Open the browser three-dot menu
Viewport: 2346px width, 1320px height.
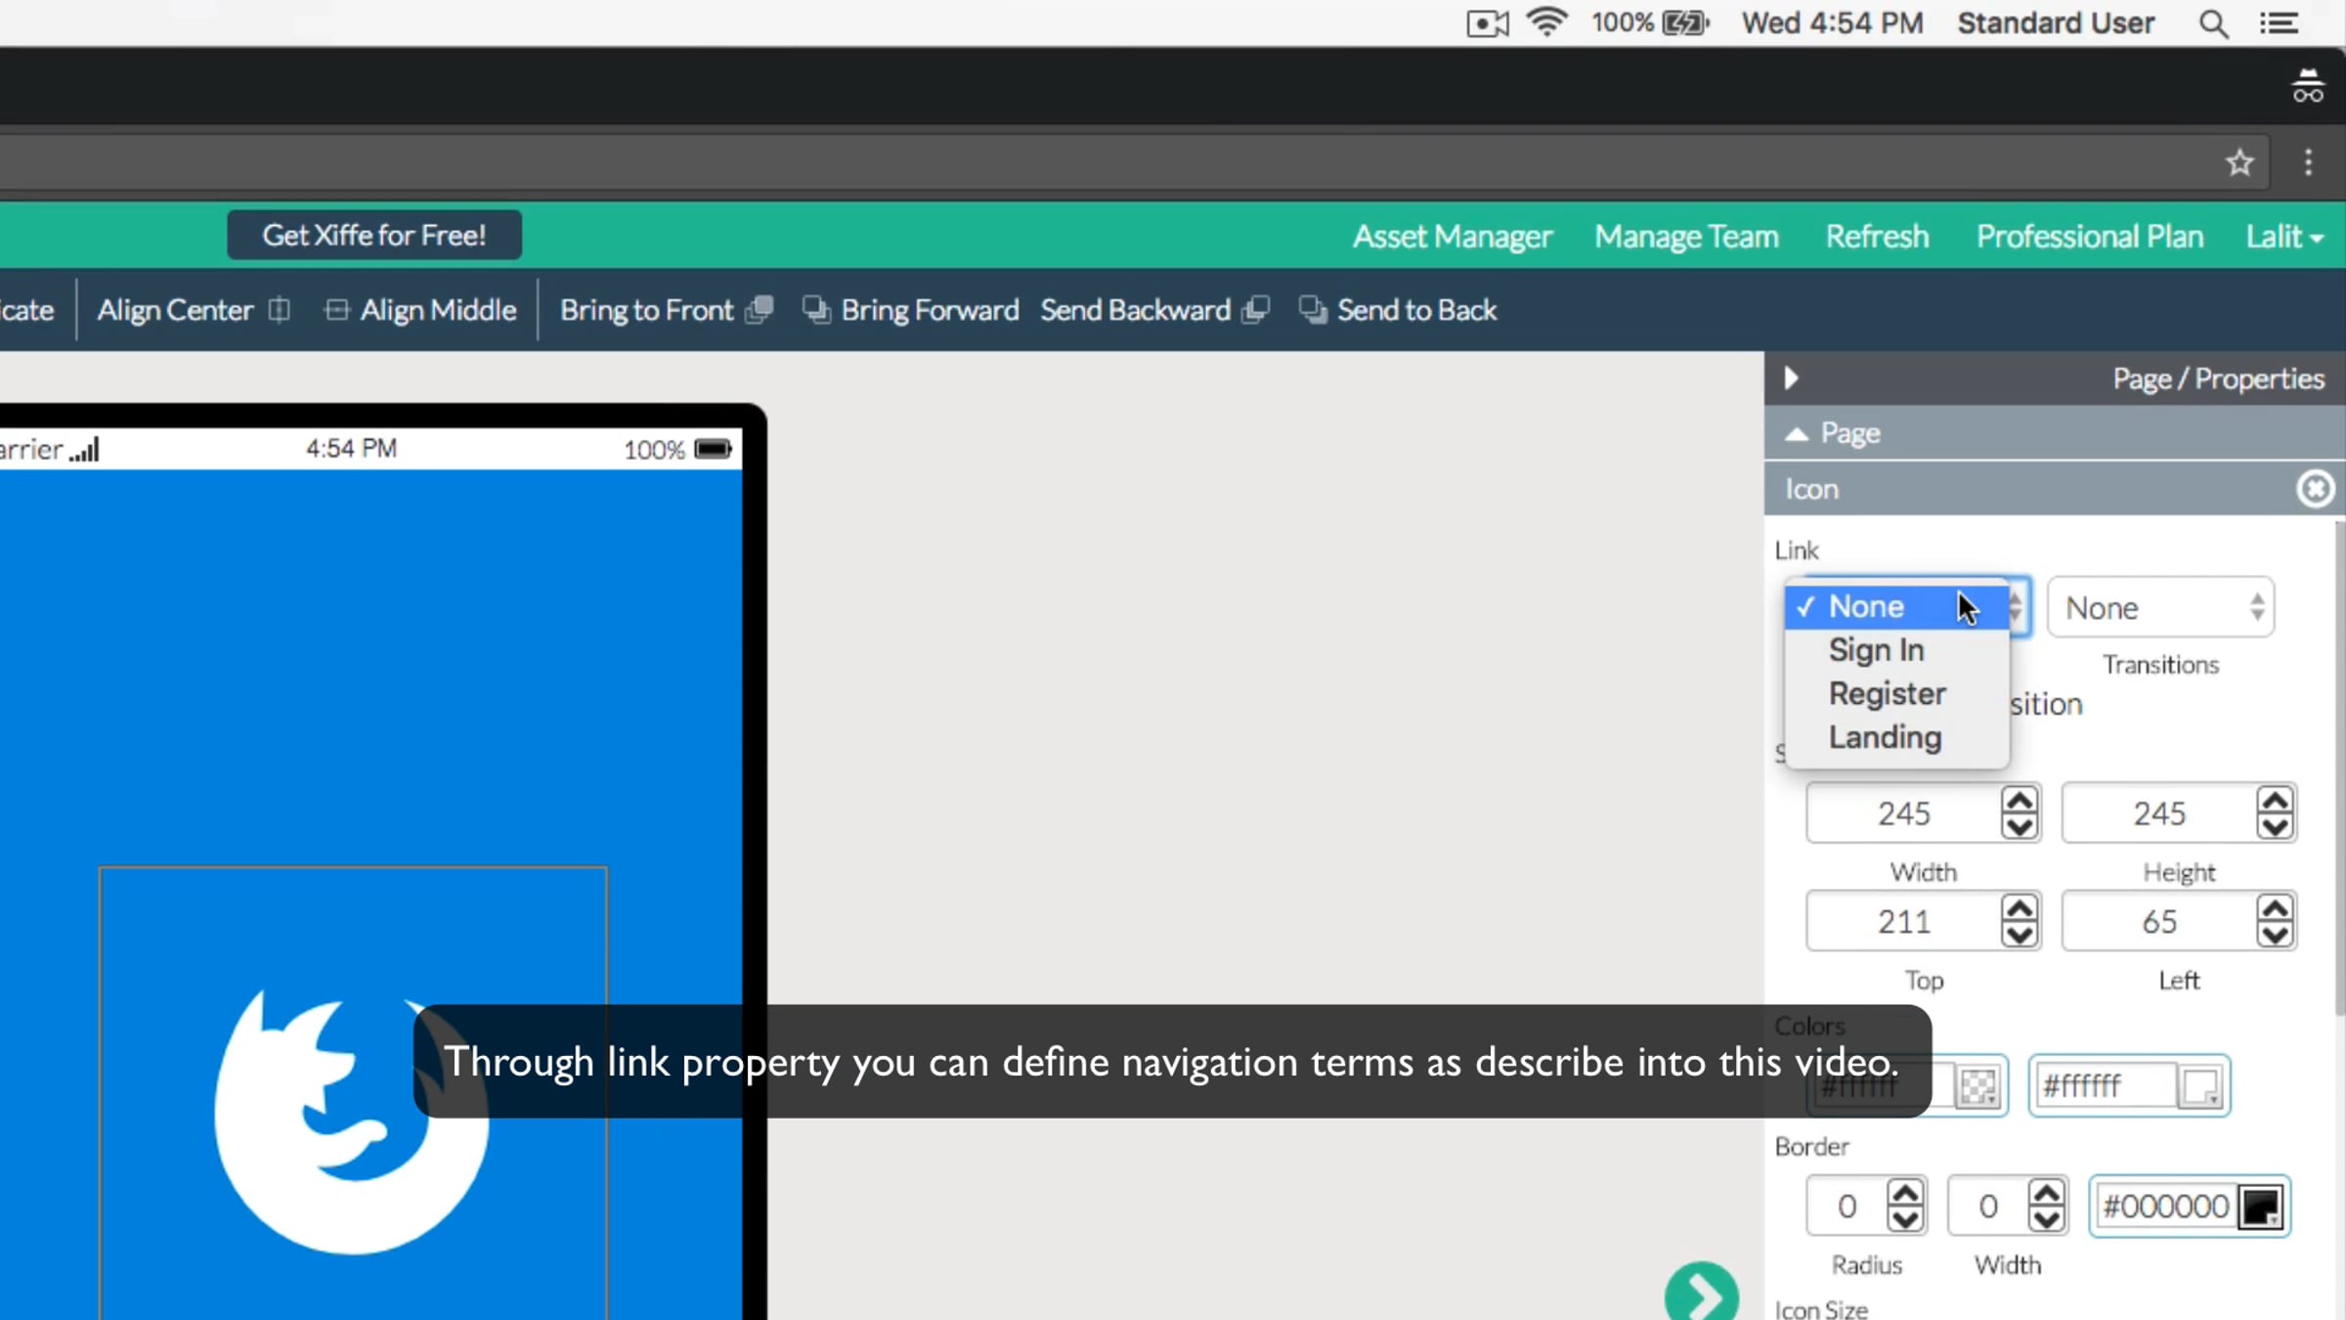tap(2308, 161)
